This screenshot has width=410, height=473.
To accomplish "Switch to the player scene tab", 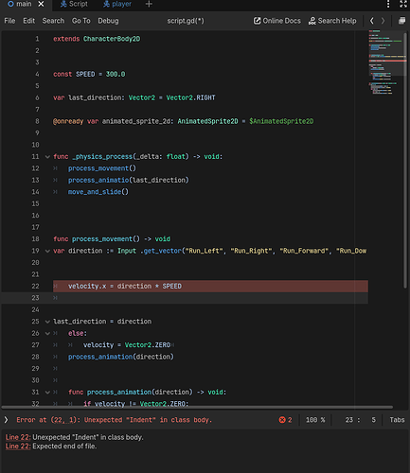I will (117, 4).
